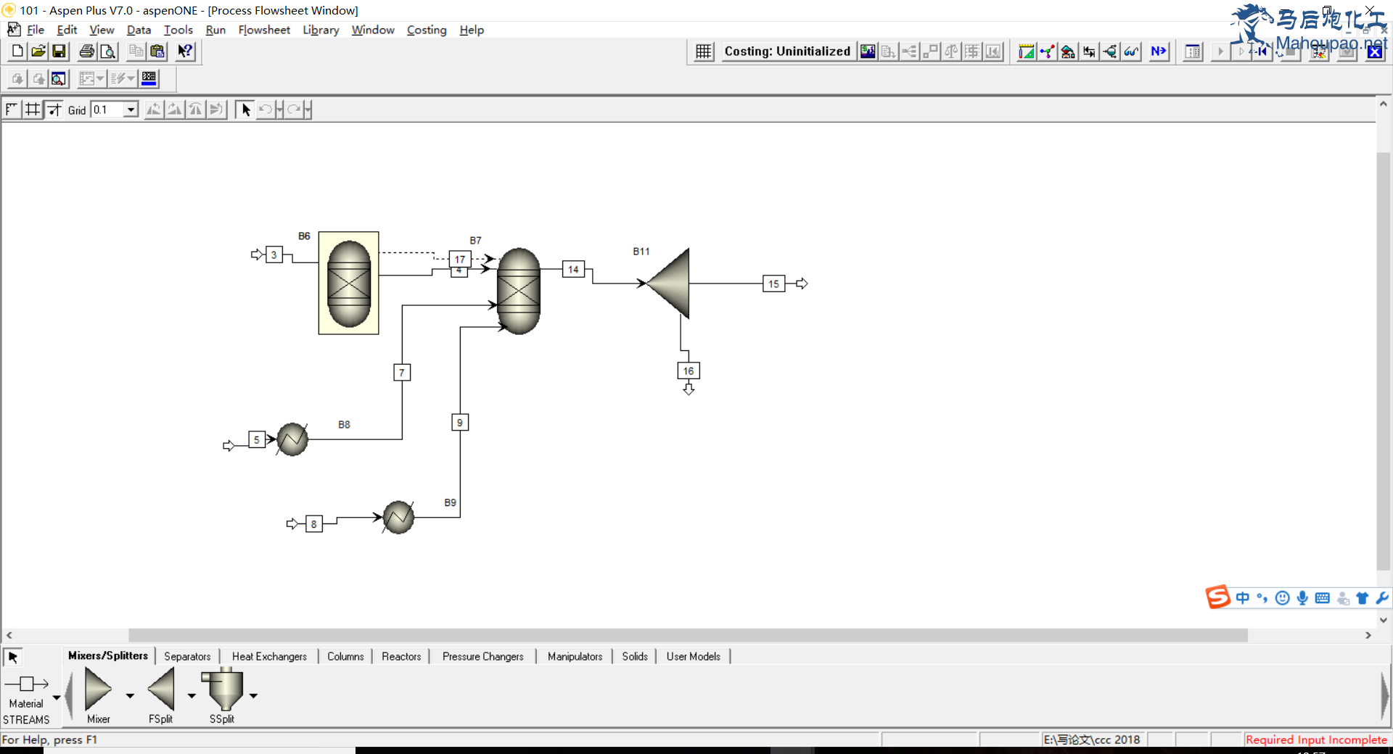Image resolution: width=1393 pixels, height=754 pixels.
Task: Open the zoom/find window icon in second toolbar
Action: point(59,78)
